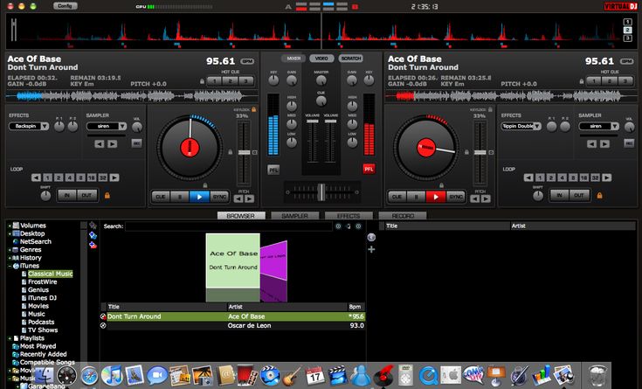Select left deck 4-beat loop
The height and width of the screenshot is (389, 642).
coord(70,177)
